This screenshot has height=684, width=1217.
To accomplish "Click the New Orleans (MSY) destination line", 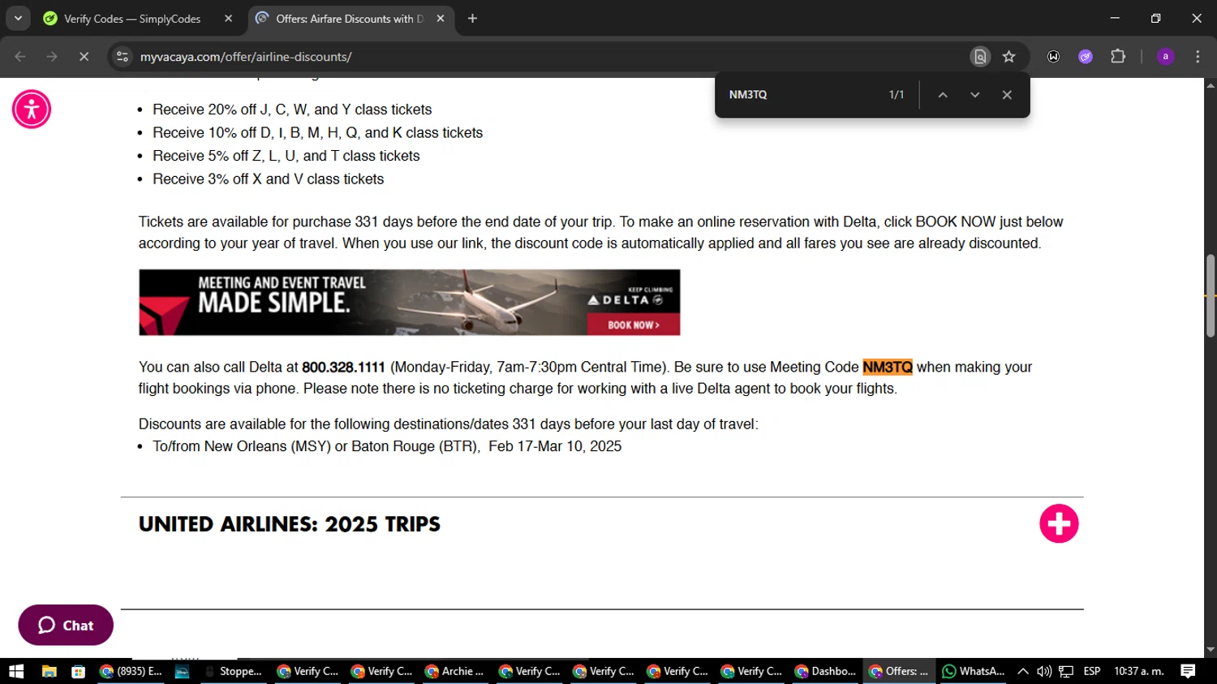I will pos(387,446).
